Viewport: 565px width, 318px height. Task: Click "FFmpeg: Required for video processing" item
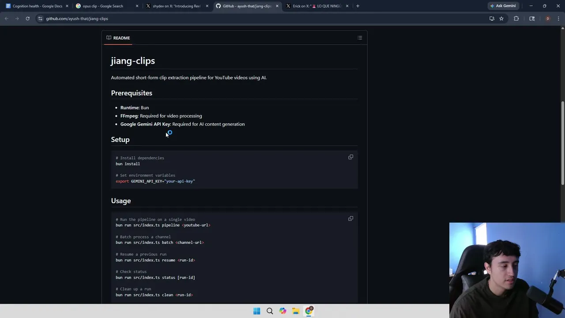161,116
